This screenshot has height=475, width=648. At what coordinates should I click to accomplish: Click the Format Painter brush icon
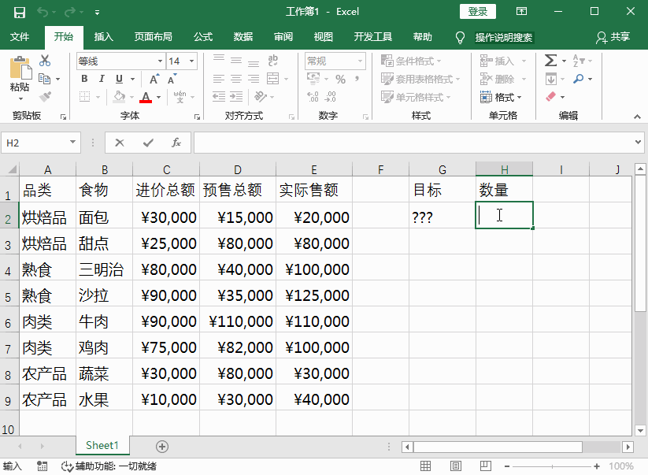point(45,97)
